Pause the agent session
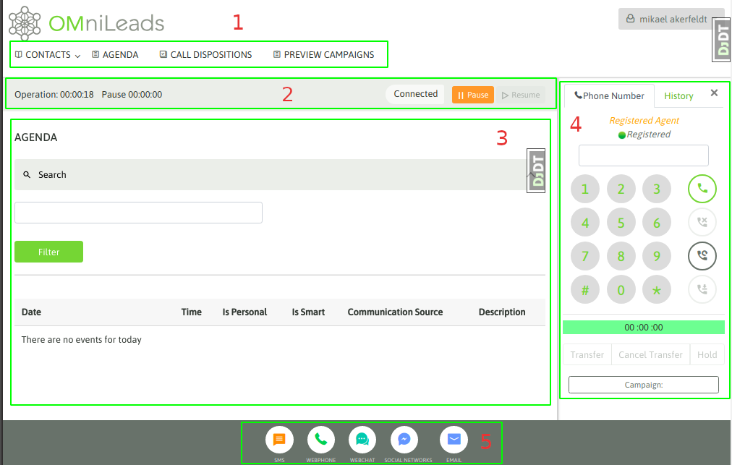Viewport: 732px width, 465px height. 473,95
